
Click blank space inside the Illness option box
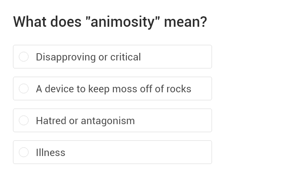tap(145, 152)
